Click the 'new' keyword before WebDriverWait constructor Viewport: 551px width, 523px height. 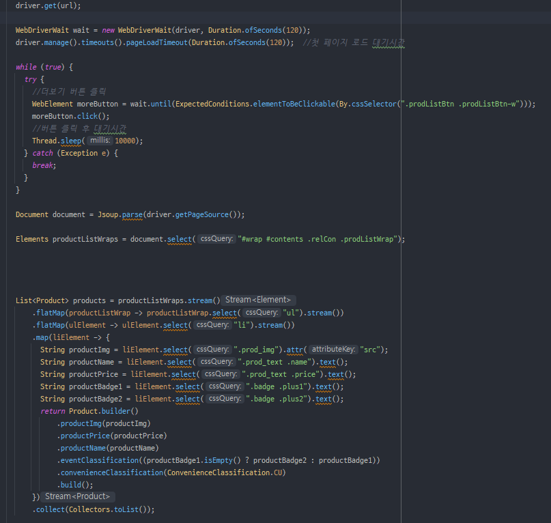(109, 30)
